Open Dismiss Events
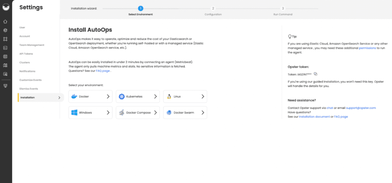Screen dimensions: 392x183 pos(28,89)
